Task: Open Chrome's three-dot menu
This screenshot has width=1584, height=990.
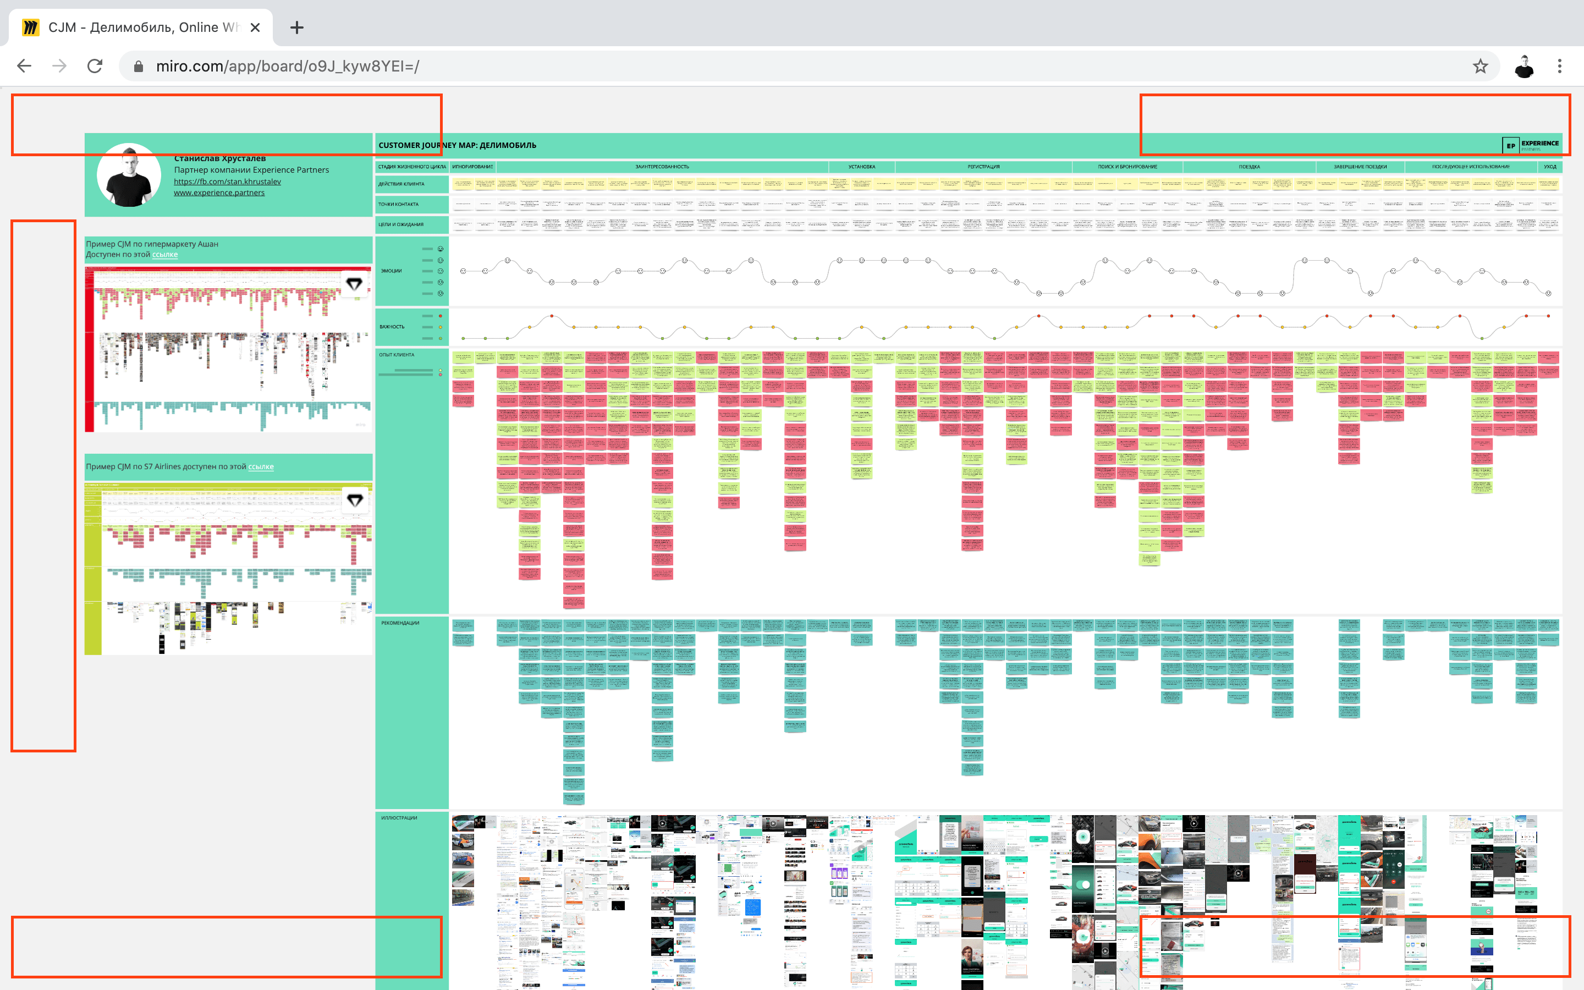Action: [x=1560, y=66]
